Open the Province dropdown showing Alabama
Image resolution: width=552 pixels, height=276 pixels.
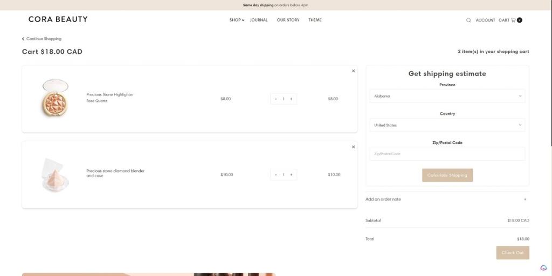[x=447, y=96]
